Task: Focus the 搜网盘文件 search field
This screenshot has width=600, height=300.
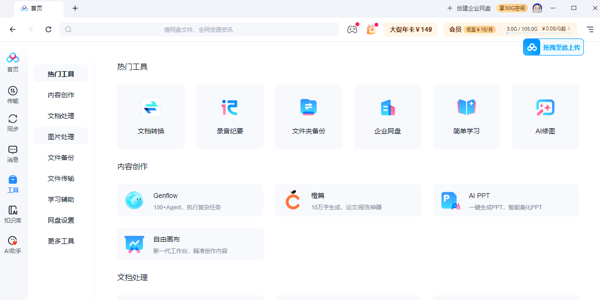Action: [x=199, y=29]
